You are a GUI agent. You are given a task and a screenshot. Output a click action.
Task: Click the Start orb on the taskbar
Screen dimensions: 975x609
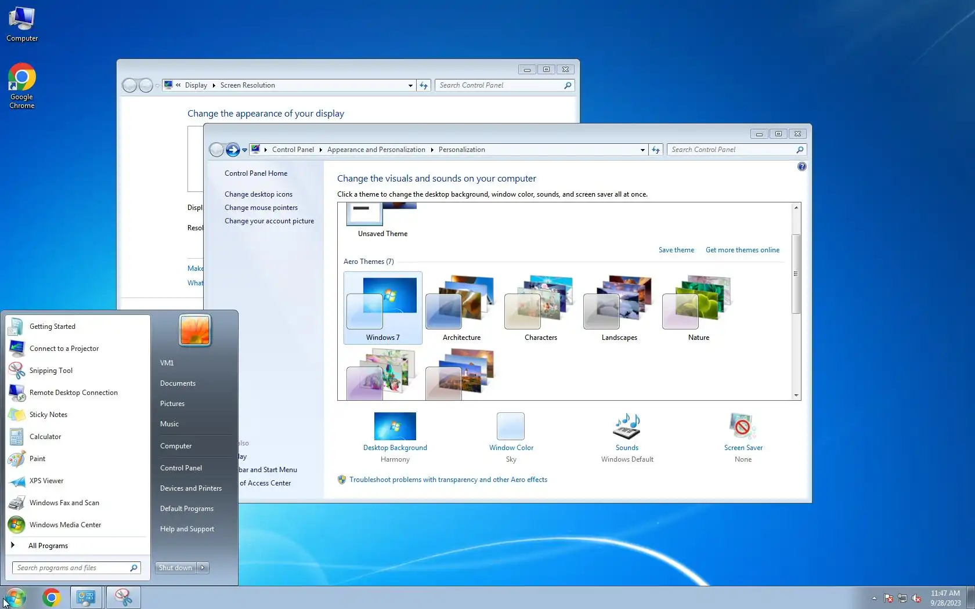[x=15, y=597]
